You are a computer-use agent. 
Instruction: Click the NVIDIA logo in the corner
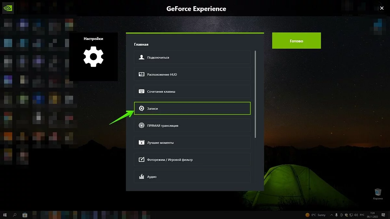pyautogui.click(x=7, y=8)
